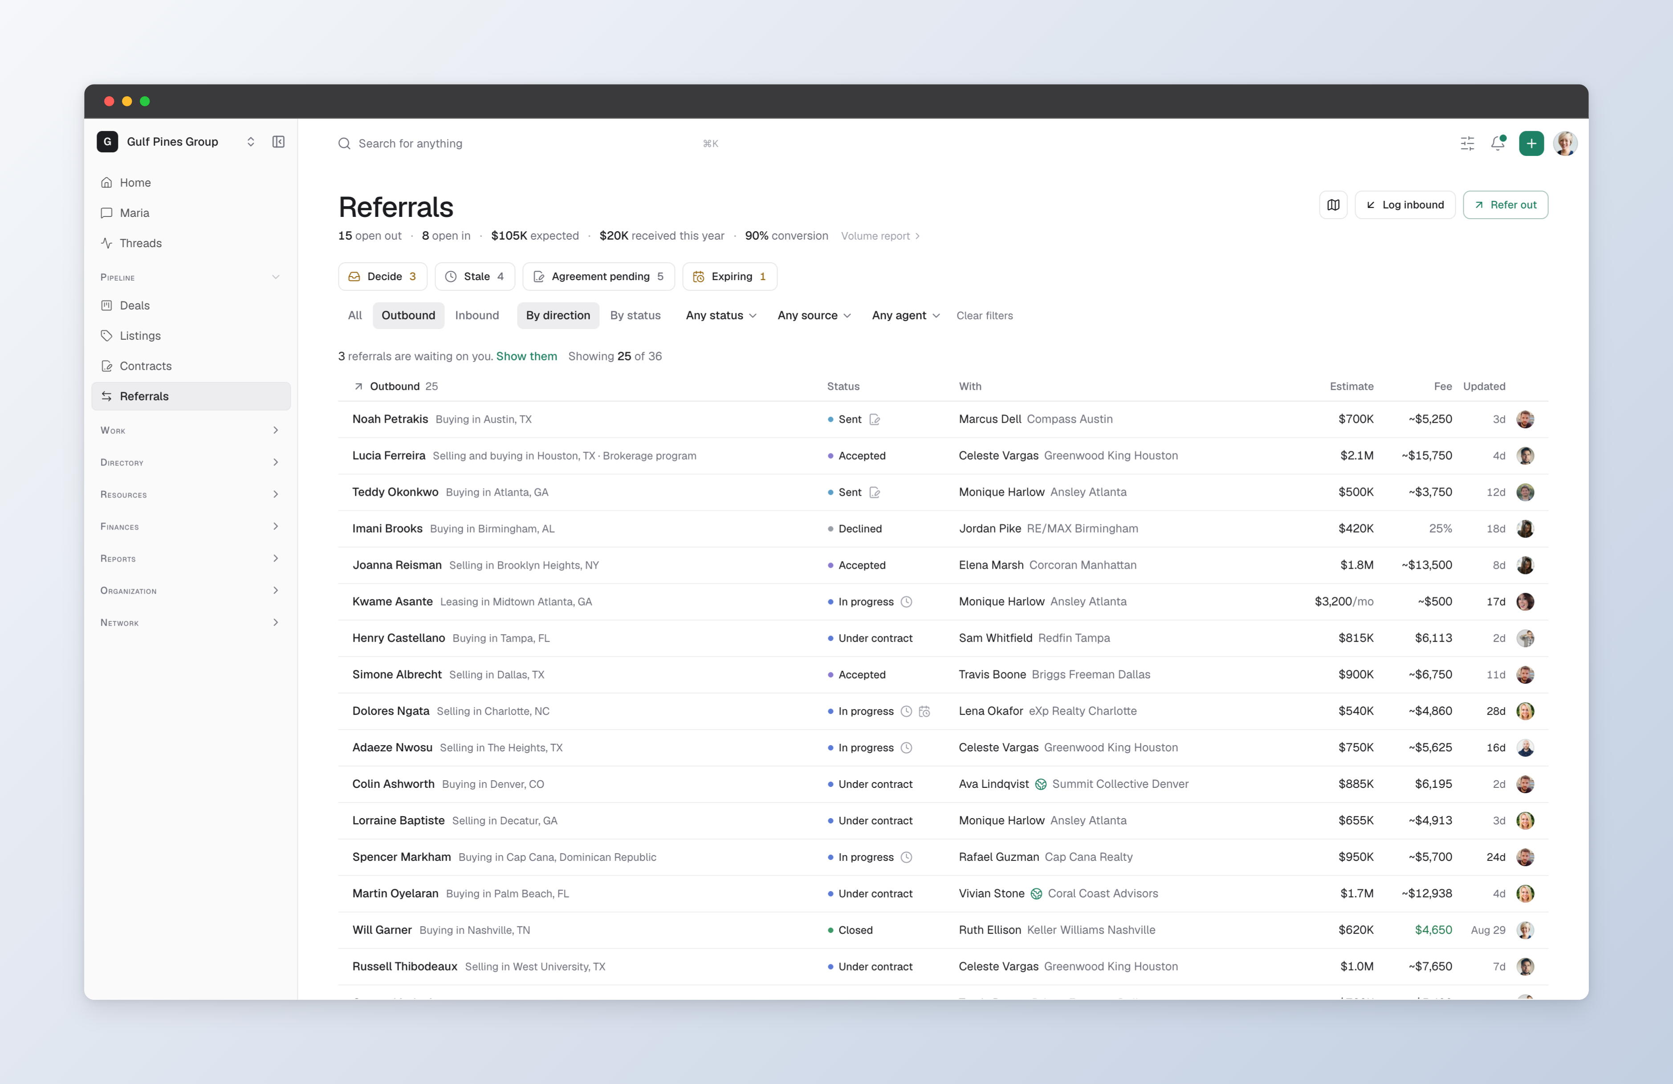Image resolution: width=1673 pixels, height=1084 pixels.
Task: Open Deals in the sidebar
Action: tap(191, 306)
